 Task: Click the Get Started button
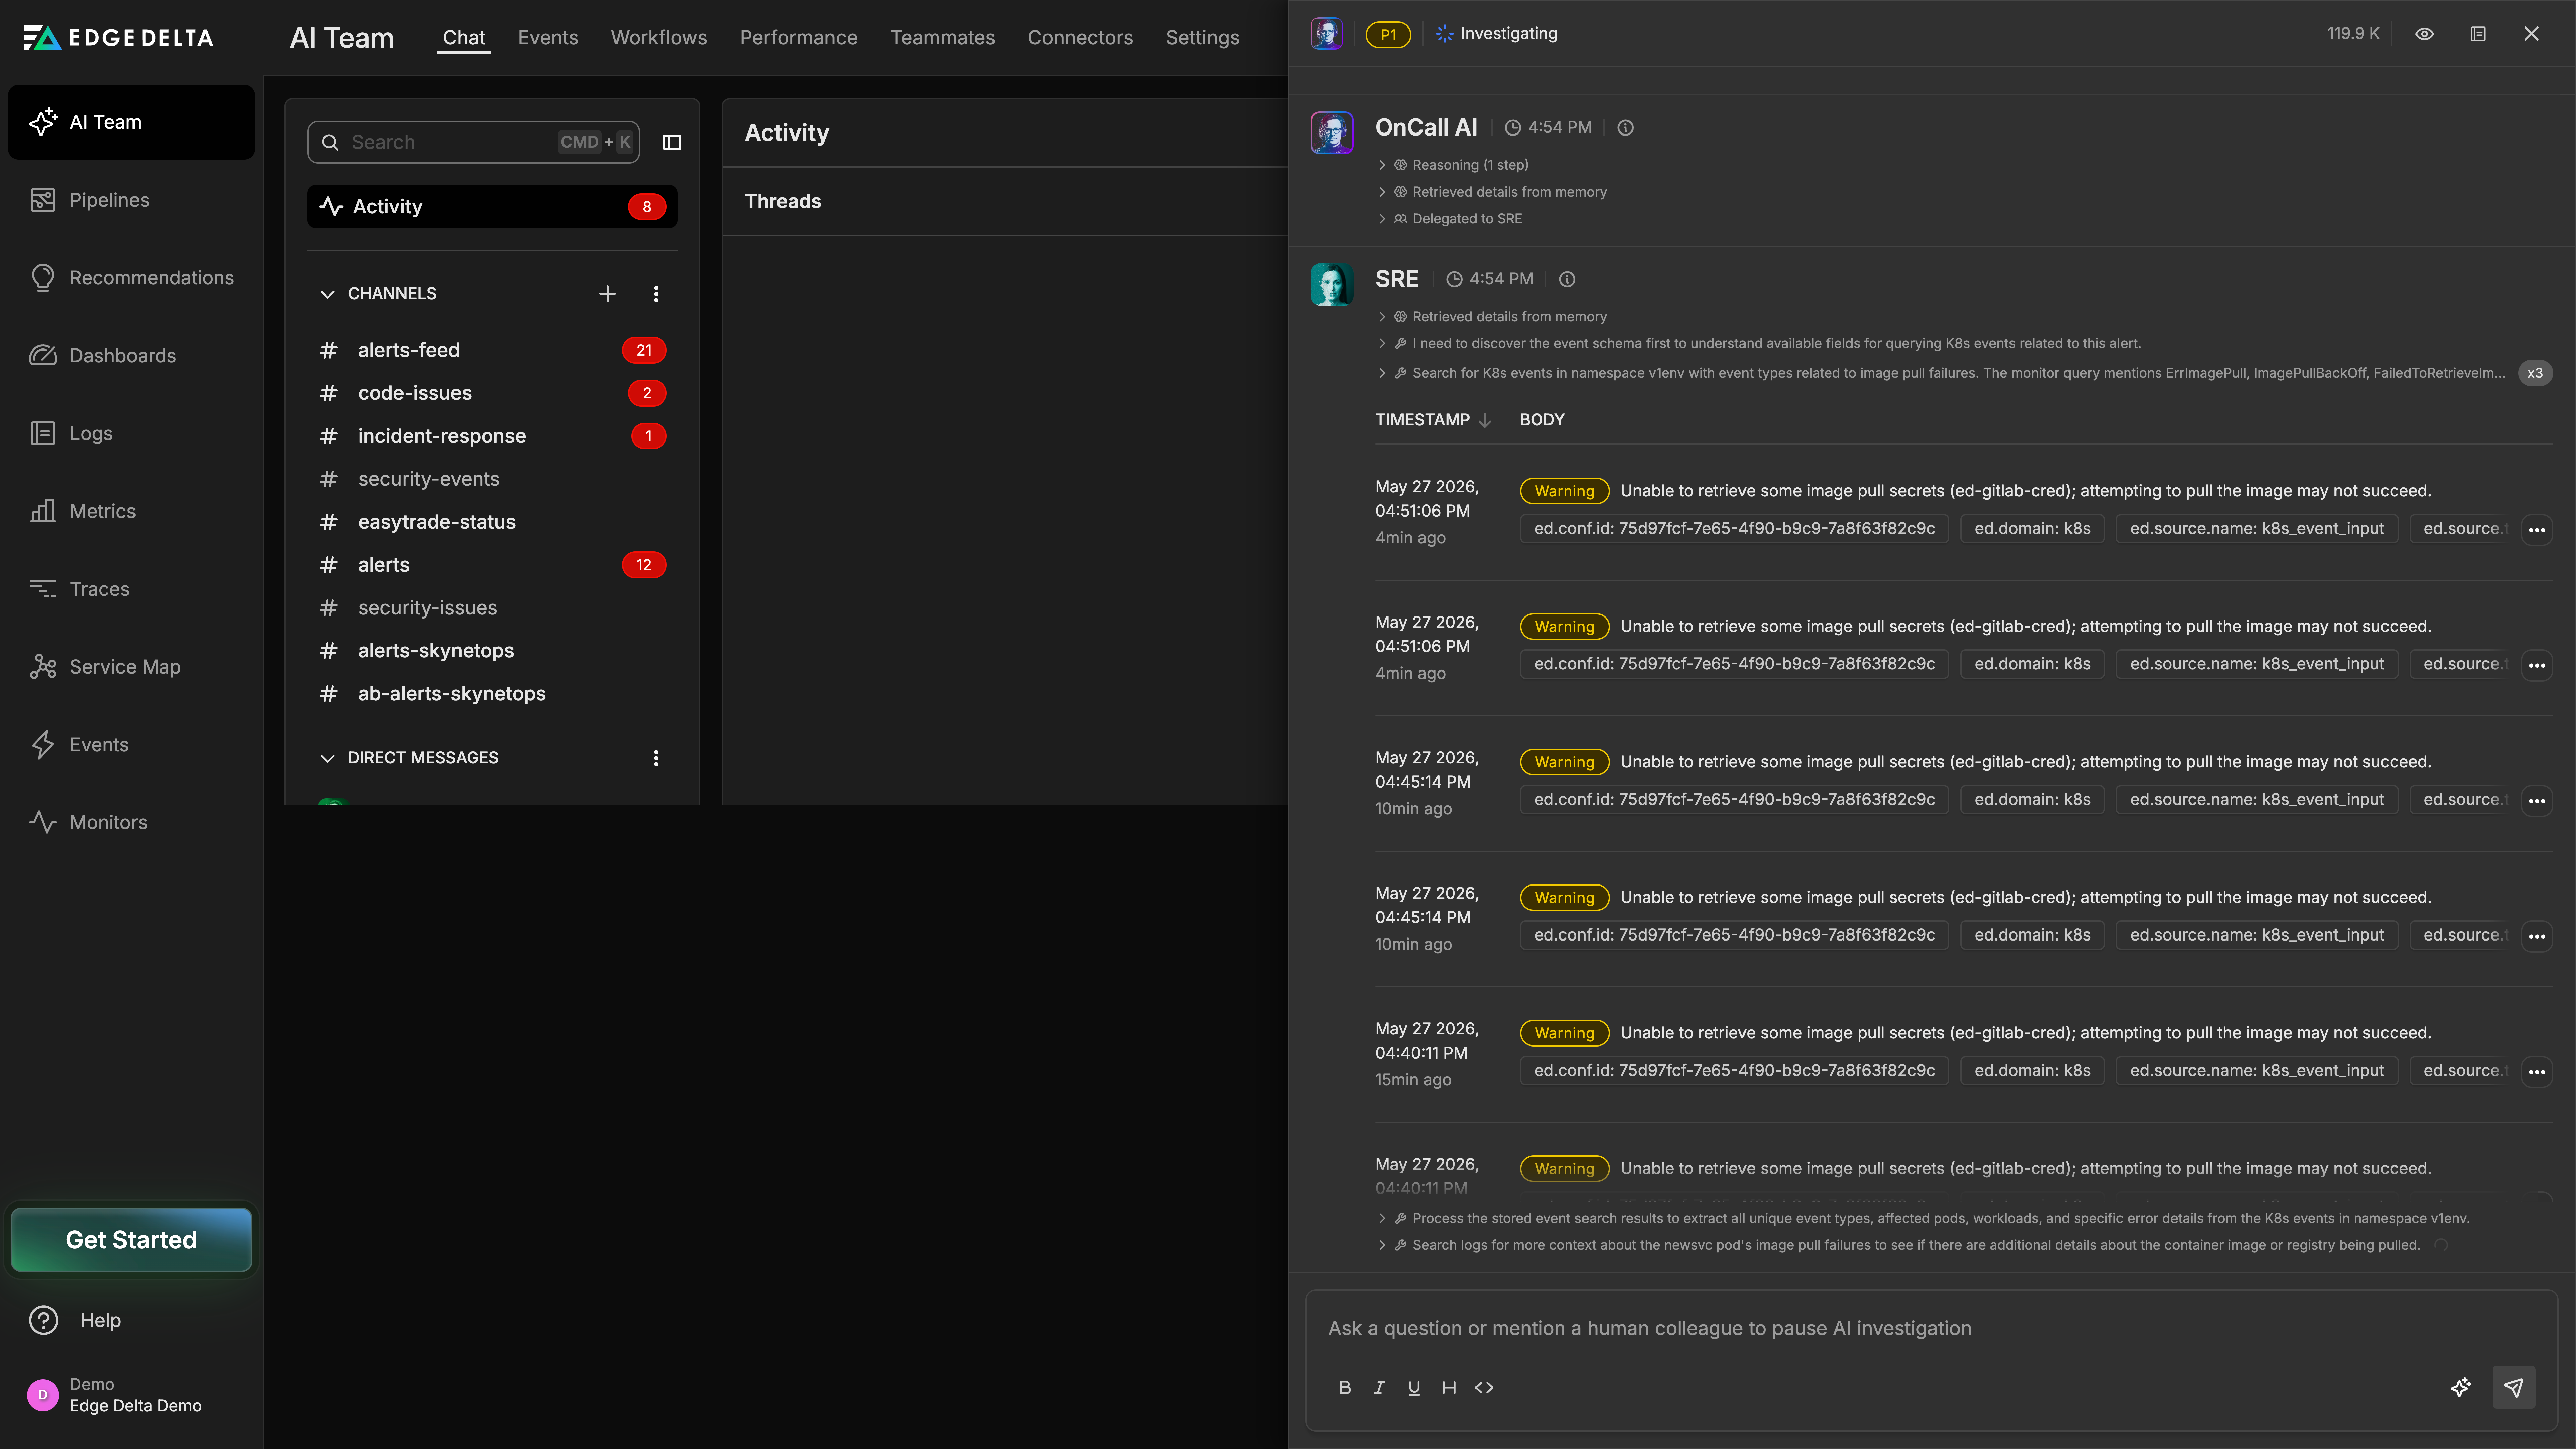131,1240
